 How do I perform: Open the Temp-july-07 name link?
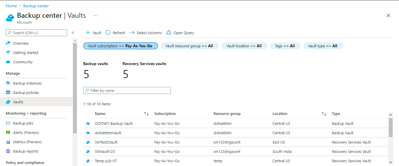coord(106,161)
